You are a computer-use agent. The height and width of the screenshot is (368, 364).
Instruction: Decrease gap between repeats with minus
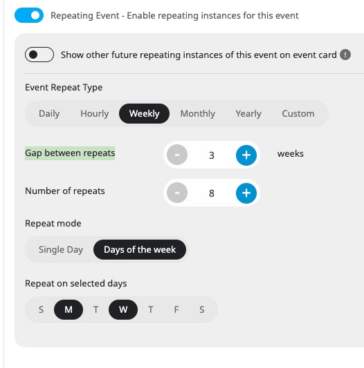(177, 155)
